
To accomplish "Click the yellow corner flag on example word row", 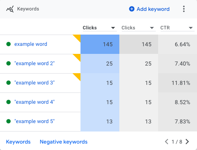I will pos(78,37).
